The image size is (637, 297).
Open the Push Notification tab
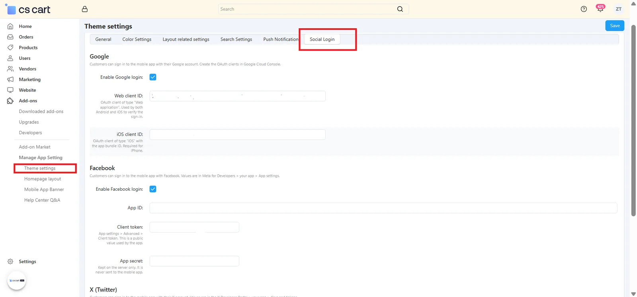tap(281, 39)
